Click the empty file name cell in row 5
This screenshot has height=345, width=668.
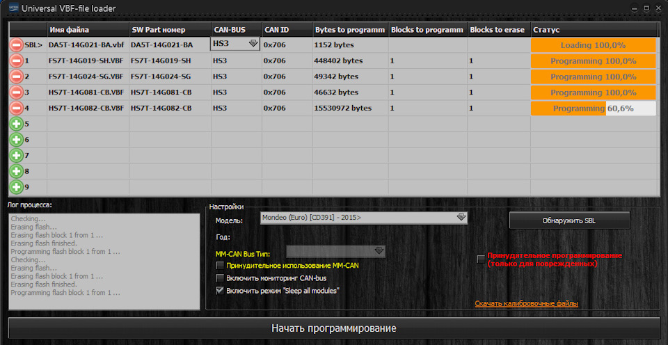[88, 124]
